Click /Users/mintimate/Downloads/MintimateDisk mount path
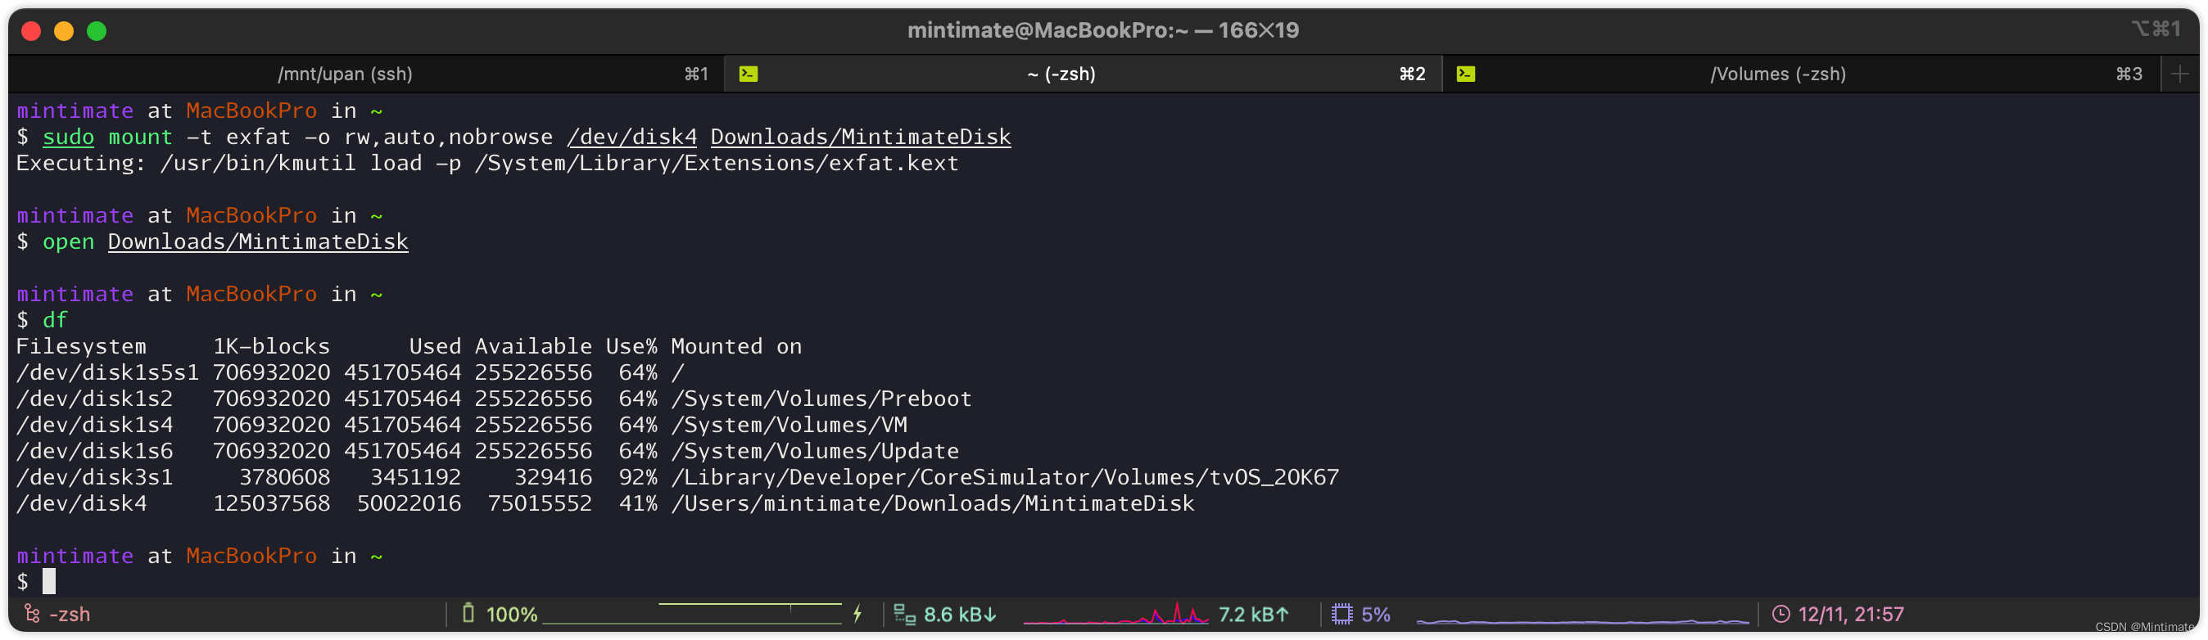This screenshot has height=640, width=2208. (933, 503)
